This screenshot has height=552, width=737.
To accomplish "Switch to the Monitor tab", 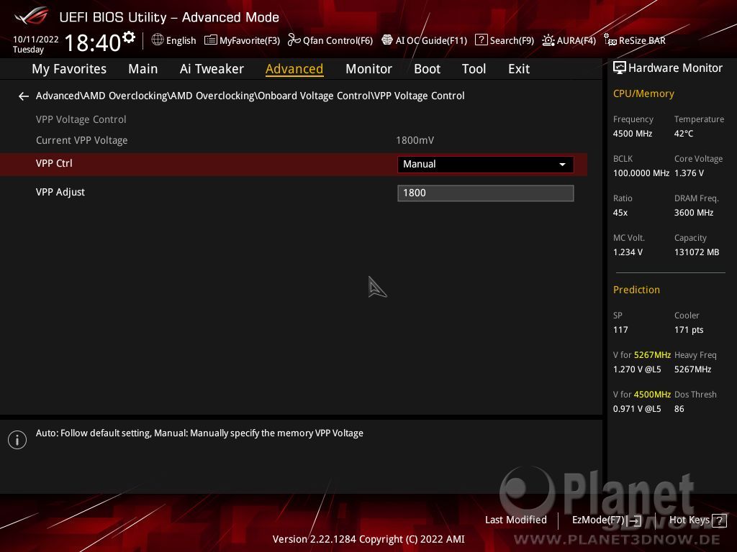I will [368, 69].
